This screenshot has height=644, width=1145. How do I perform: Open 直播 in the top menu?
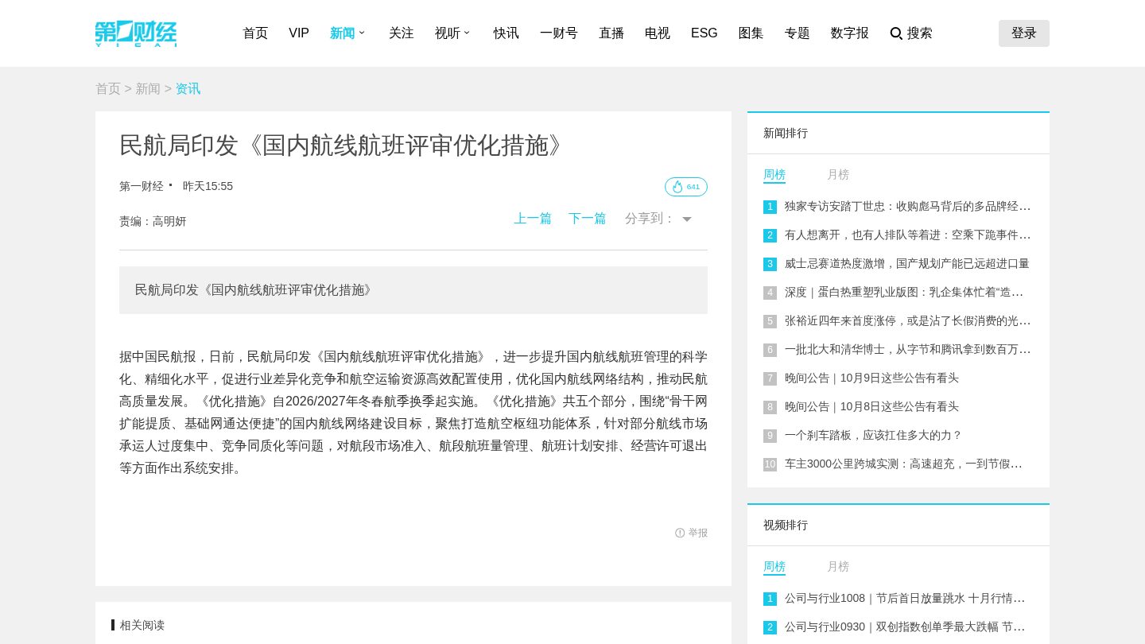(611, 33)
